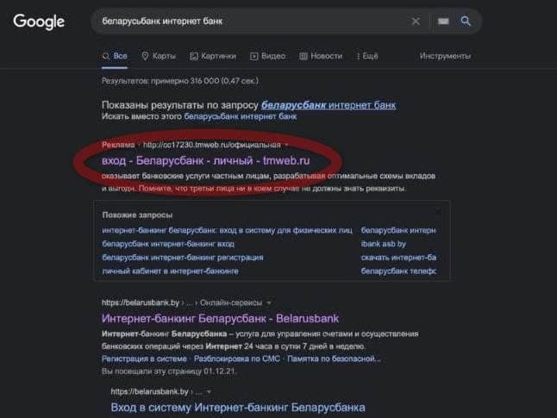Open the Новости news tab
This screenshot has width=557, height=418.
[x=320, y=56]
